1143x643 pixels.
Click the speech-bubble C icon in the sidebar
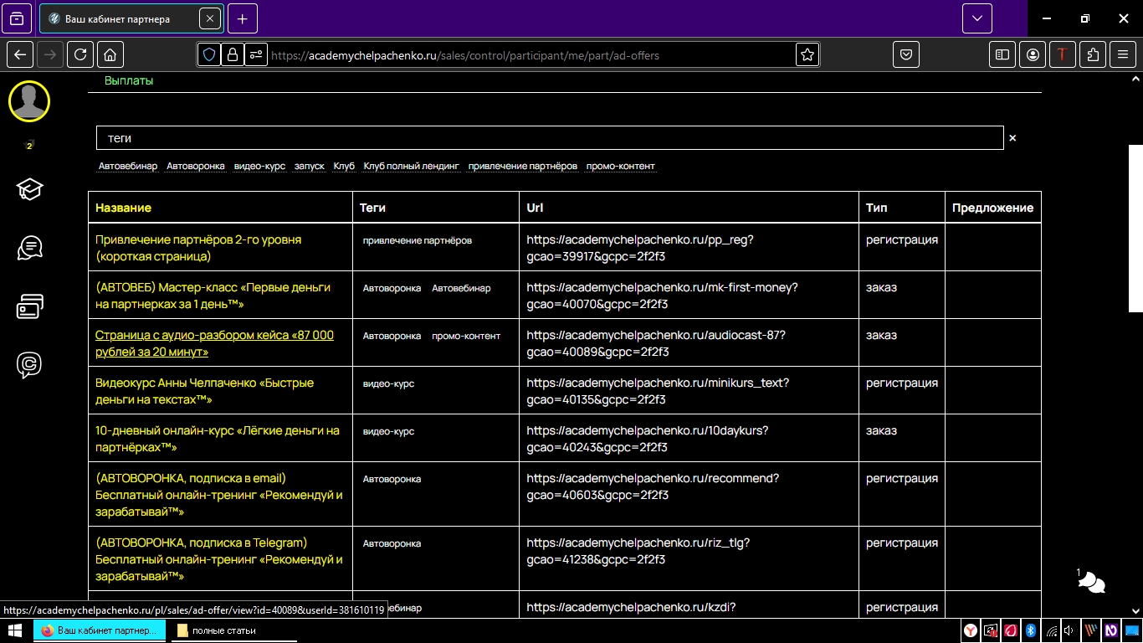(x=29, y=365)
